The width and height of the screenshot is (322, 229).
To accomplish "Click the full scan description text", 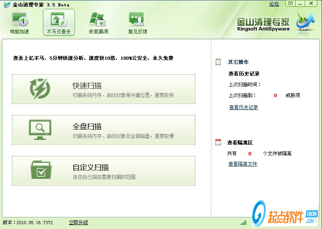I will [x=123, y=136].
